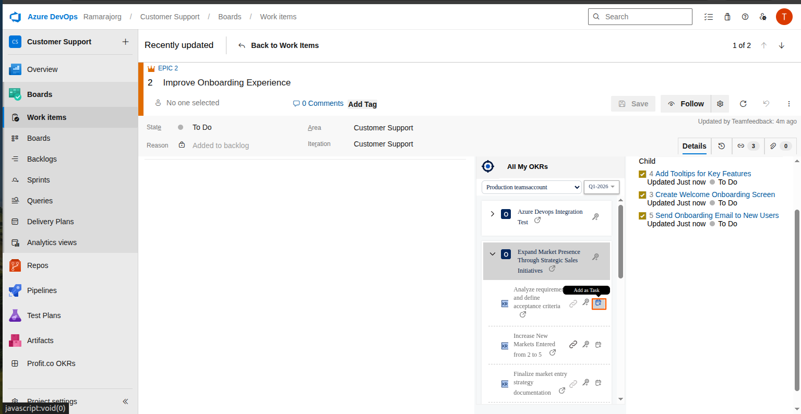Image resolution: width=801 pixels, height=414 pixels.
Task: Open follow settings gear icon
Action: tap(720, 104)
